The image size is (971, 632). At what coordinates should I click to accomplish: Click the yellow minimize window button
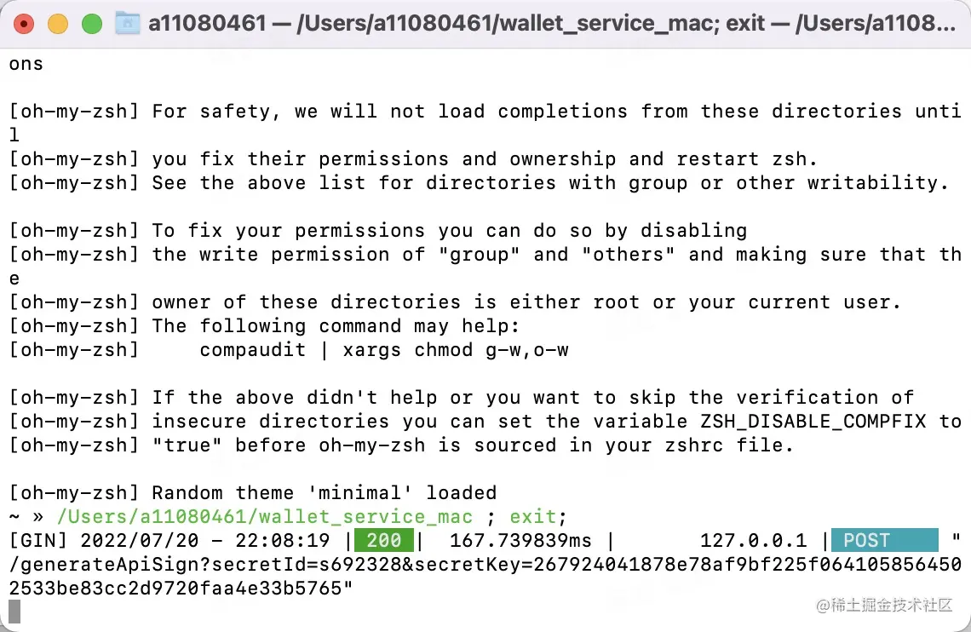58,24
